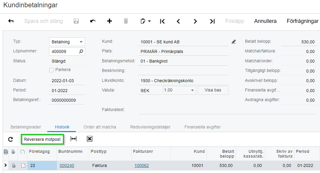Click Annullera in the toolbar
Viewport: 320px width, 173px height.
[265, 21]
